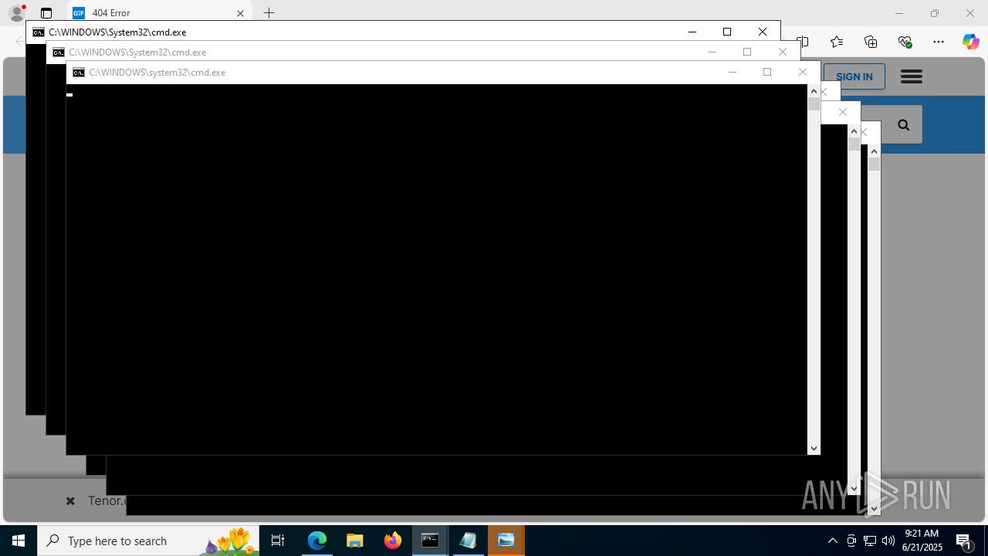Viewport: 988px width, 556px height.
Task: Toggle the tab actions menu icon
Action: 46,13
